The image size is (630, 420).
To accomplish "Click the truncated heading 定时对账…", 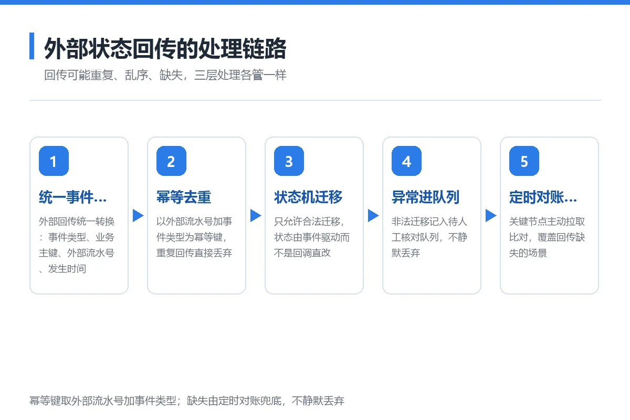I will (543, 197).
